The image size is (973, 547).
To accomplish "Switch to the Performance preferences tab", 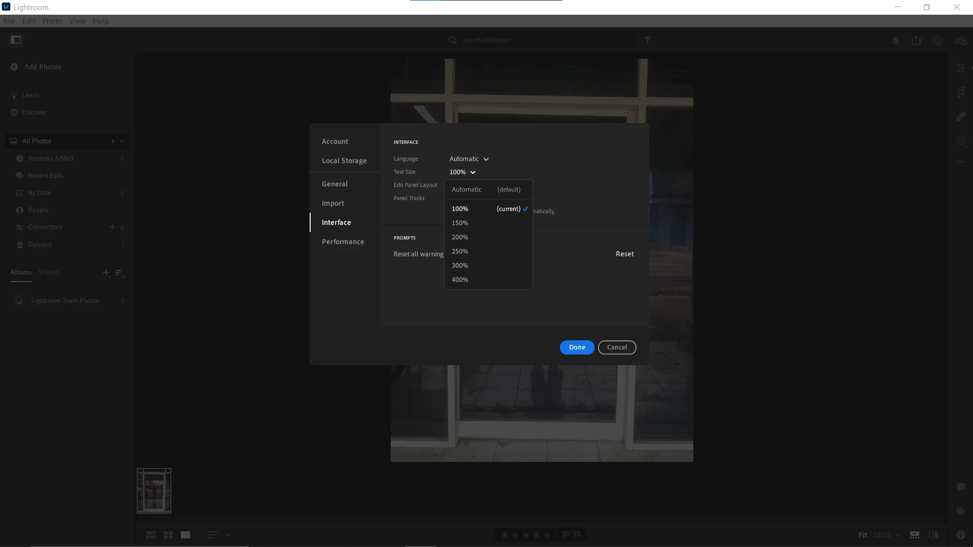I will point(343,242).
